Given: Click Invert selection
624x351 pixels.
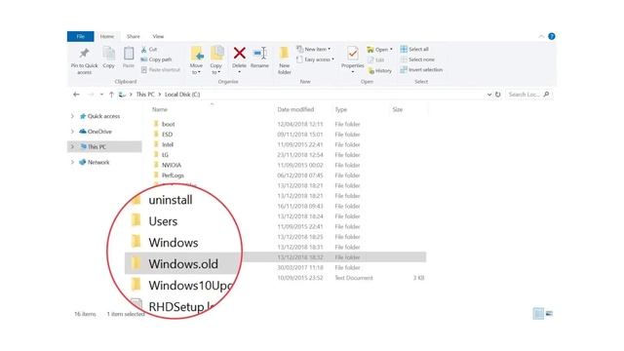Looking at the screenshot, I should coord(421,69).
